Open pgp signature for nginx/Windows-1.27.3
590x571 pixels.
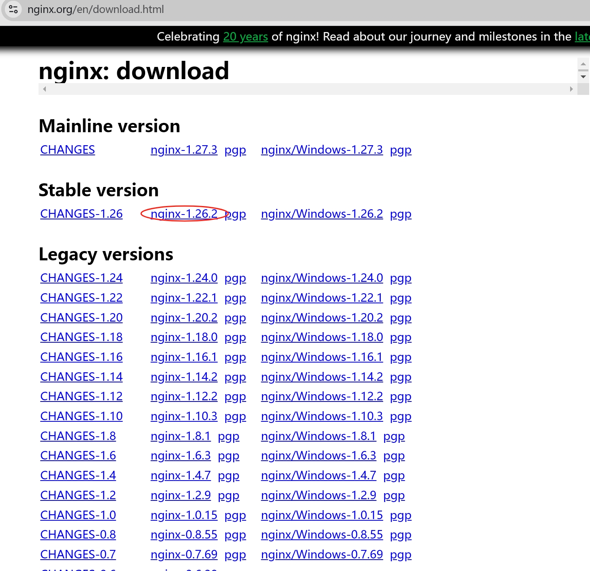point(401,150)
